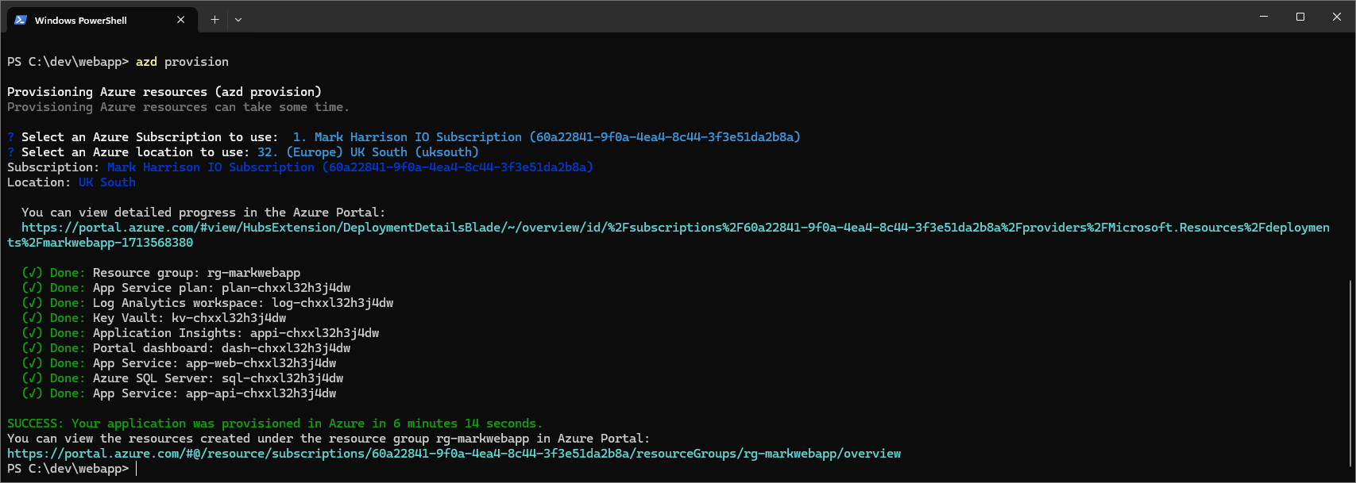Image resolution: width=1356 pixels, height=483 pixels.
Task: Maximize the terminal window
Action: (1300, 17)
